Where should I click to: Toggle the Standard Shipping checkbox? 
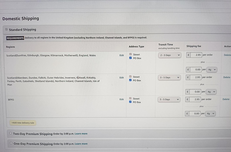[x=6, y=29]
